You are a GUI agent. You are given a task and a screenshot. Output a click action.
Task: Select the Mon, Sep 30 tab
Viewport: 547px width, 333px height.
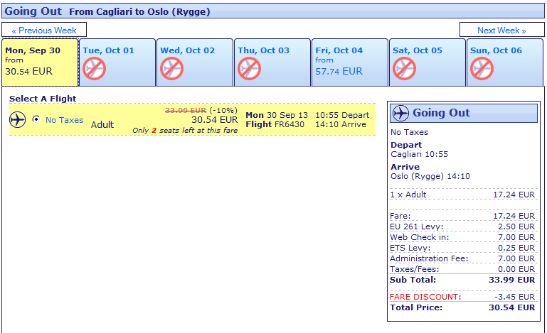(x=40, y=62)
